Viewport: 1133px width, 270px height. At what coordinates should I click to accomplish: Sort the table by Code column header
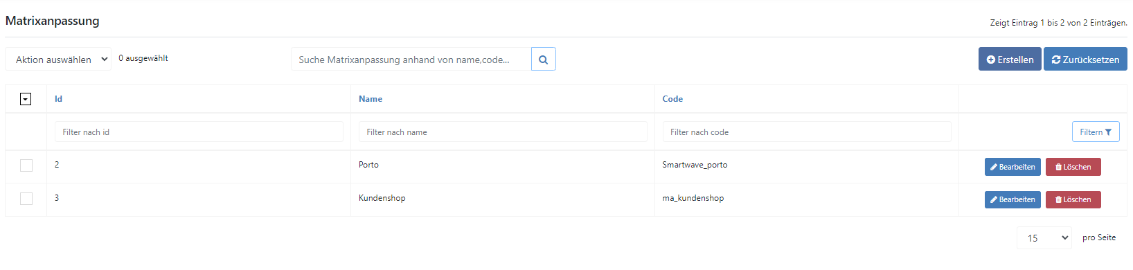pyautogui.click(x=672, y=99)
